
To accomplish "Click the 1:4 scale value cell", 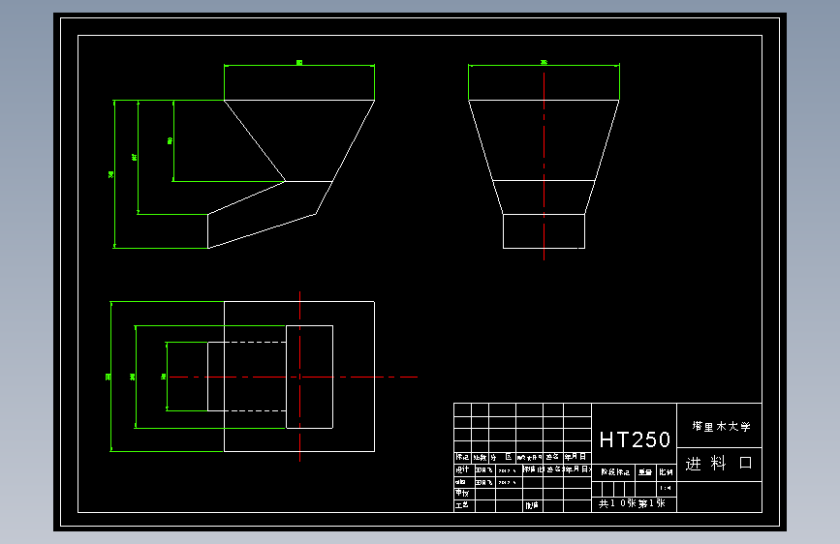I will [x=666, y=488].
